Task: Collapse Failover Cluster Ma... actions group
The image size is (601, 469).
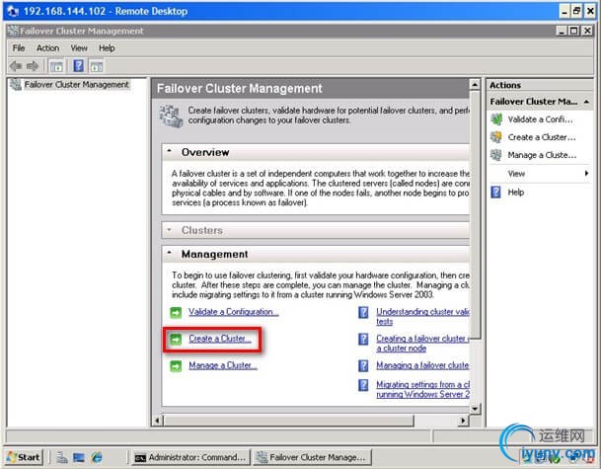Action: [x=586, y=102]
